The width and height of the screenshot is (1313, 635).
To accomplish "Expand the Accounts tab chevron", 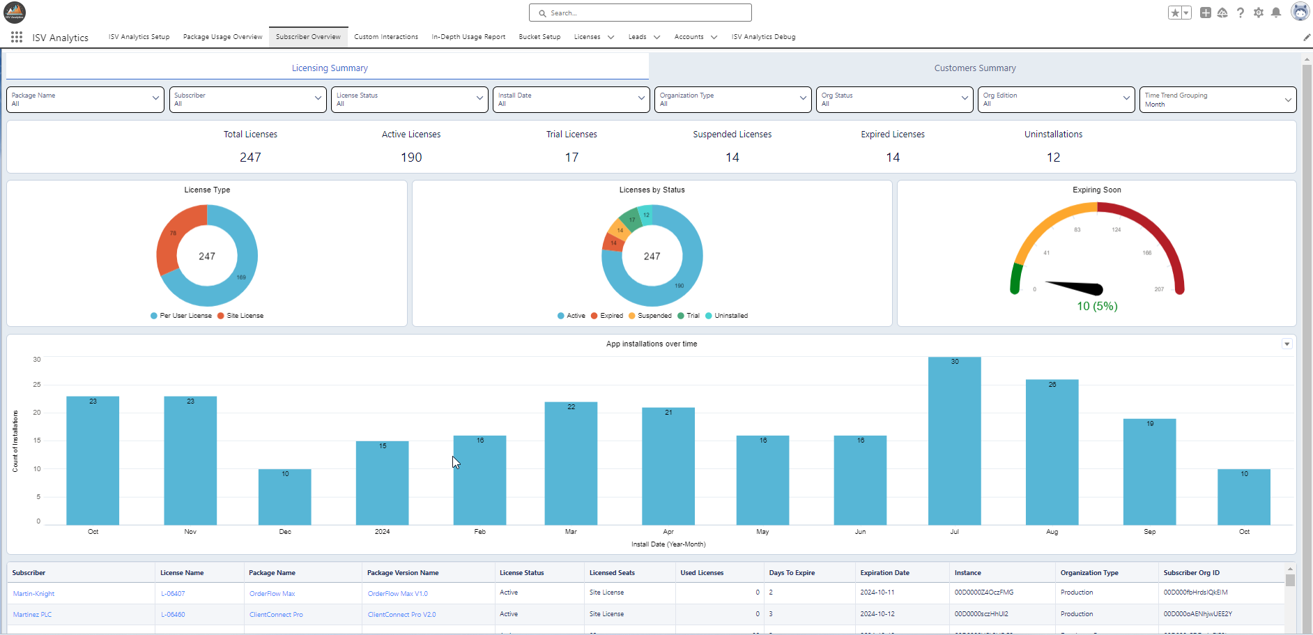I will [x=714, y=37].
